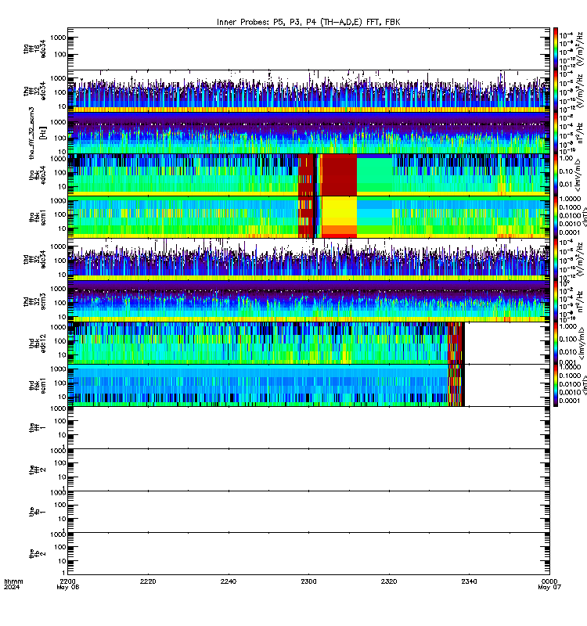Select the "the fb 2" panel label
The height and width of the screenshot is (626, 587).
(37, 554)
